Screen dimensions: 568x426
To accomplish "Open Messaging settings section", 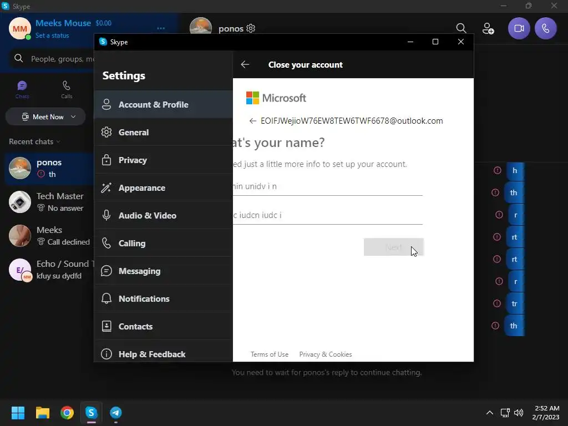I will 164,271.
